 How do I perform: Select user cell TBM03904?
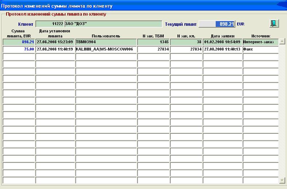click(106, 42)
